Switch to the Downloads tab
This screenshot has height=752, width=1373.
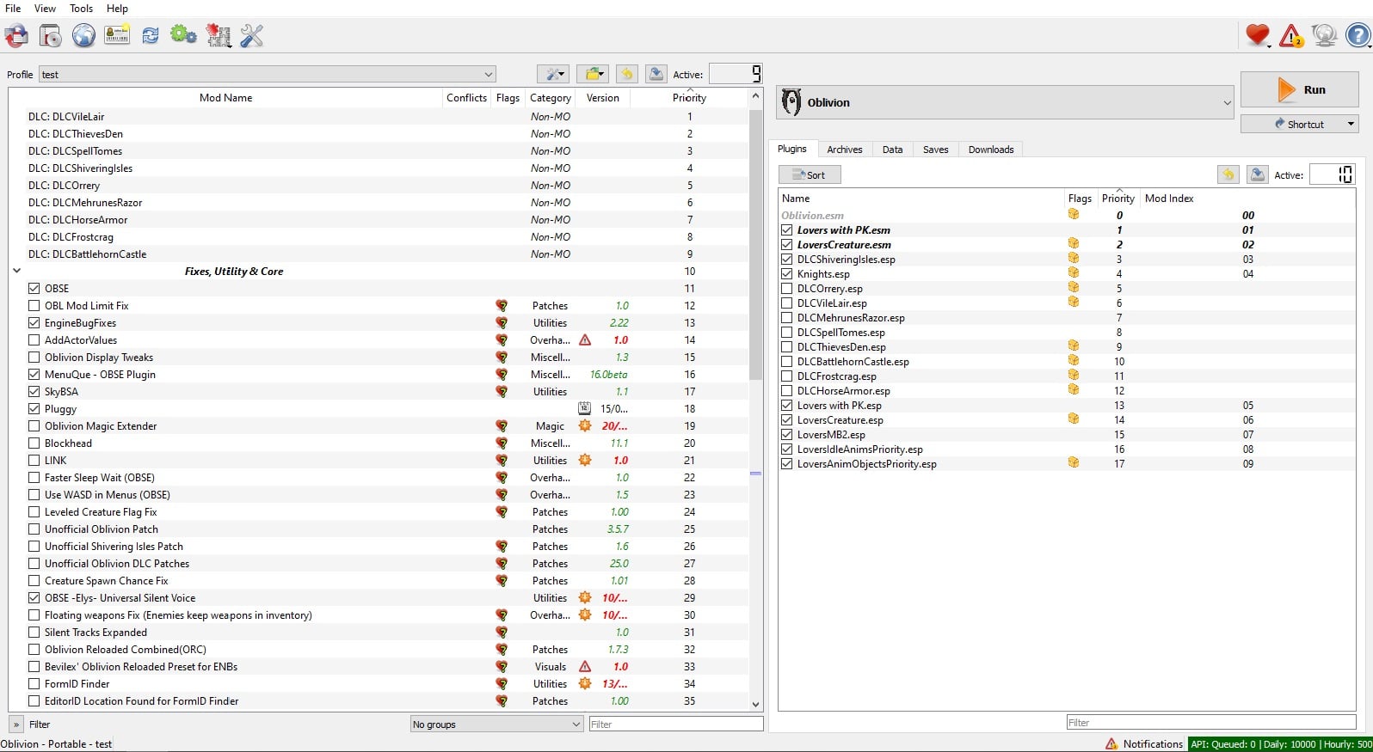coord(991,149)
